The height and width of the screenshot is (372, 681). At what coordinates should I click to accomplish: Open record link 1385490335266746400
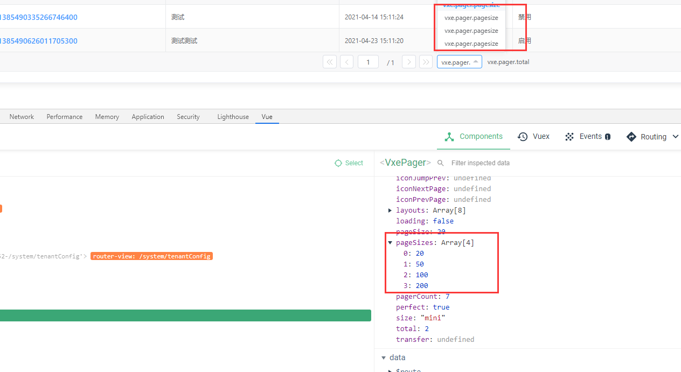39,17
